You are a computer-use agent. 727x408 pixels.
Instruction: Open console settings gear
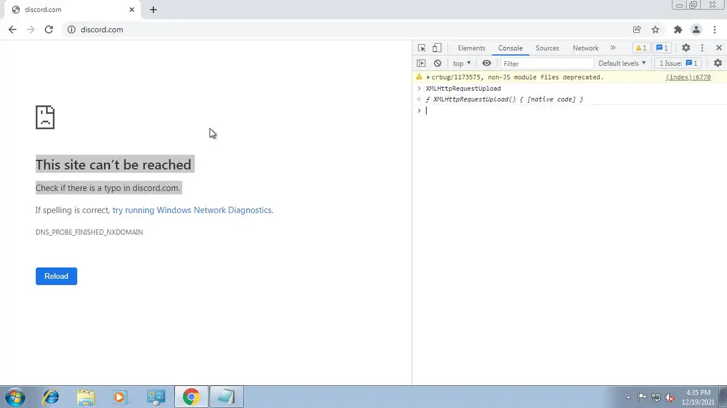click(718, 63)
